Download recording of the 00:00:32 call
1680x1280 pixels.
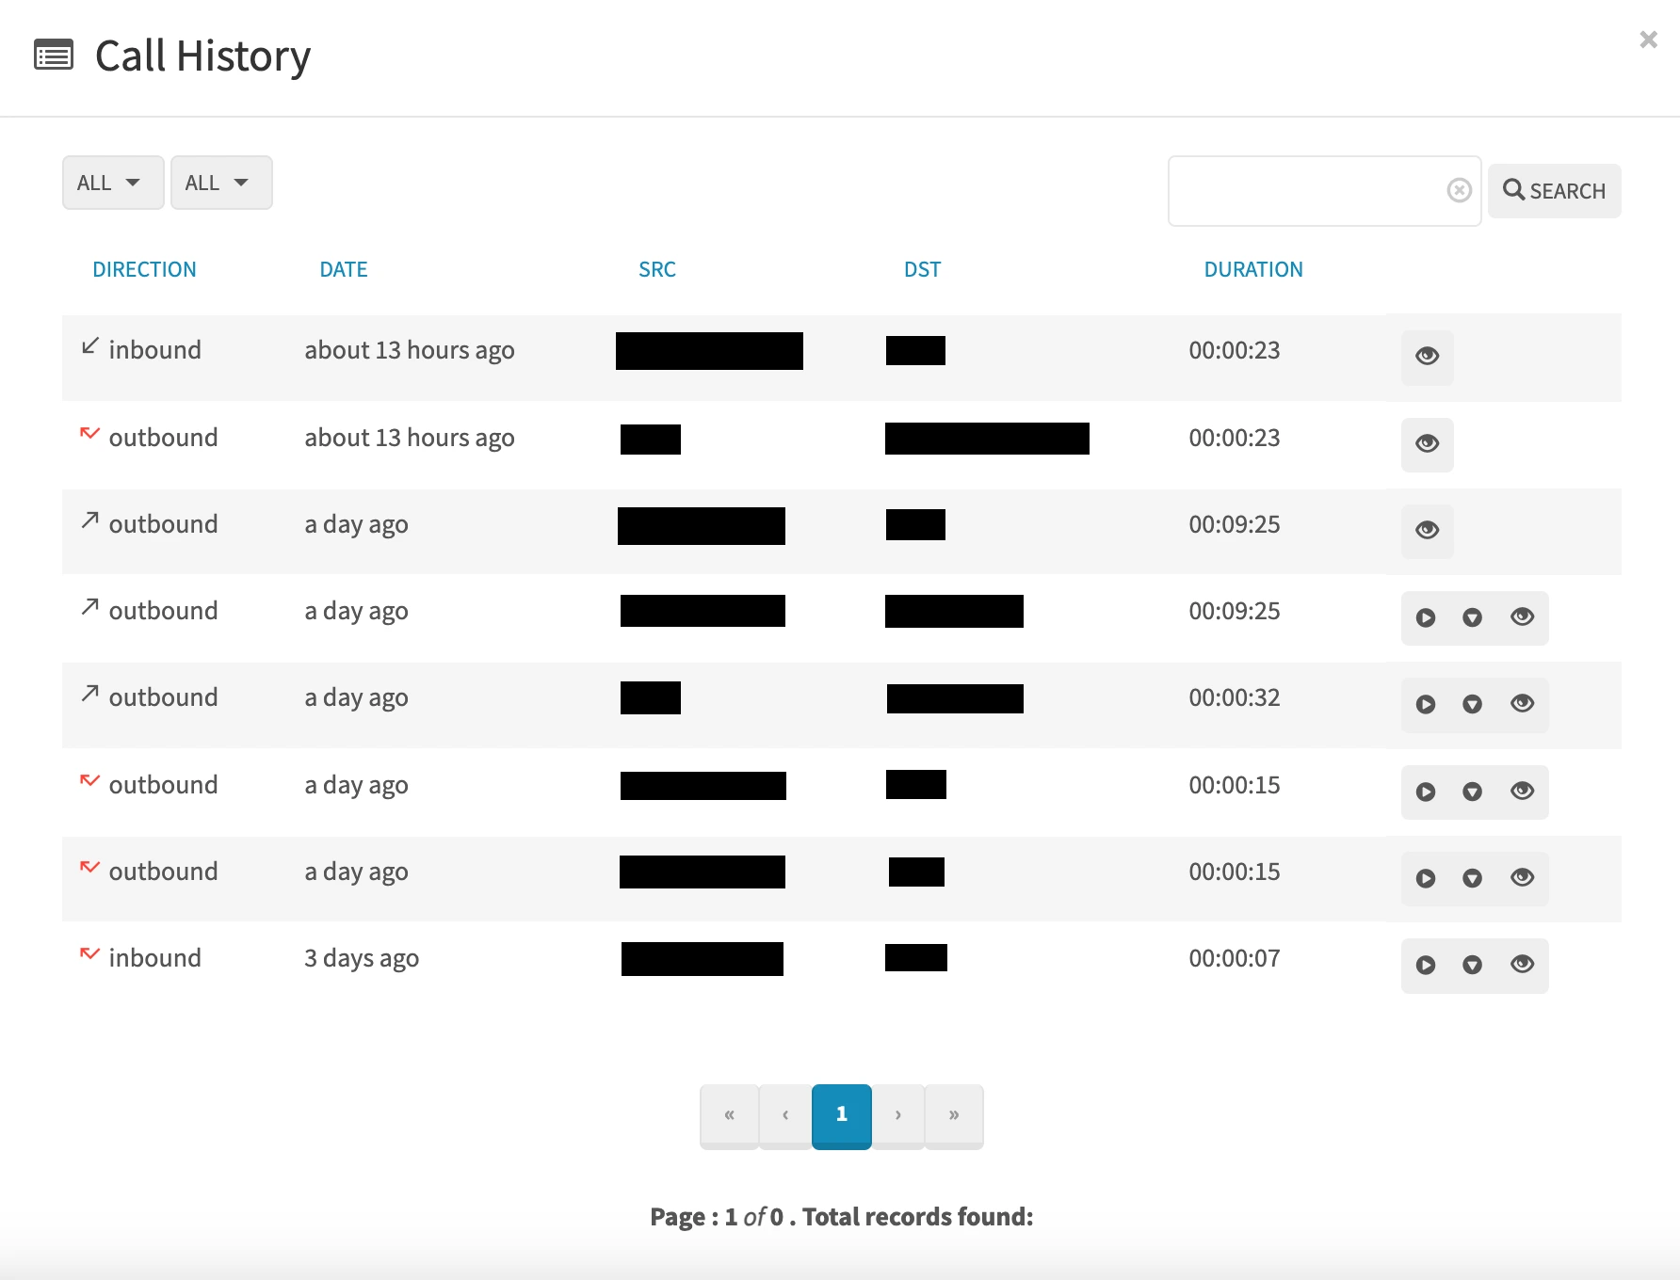pyautogui.click(x=1472, y=704)
